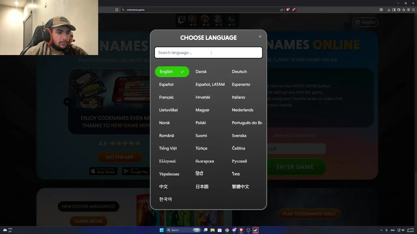The height and width of the screenshot is (234, 417).
Task: Set language to 繁體中文
Action: (x=240, y=187)
